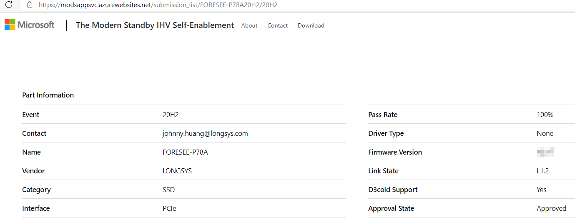Select the Pass Rate label
575x220 pixels.
pyautogui.click(x=383, y=115)
